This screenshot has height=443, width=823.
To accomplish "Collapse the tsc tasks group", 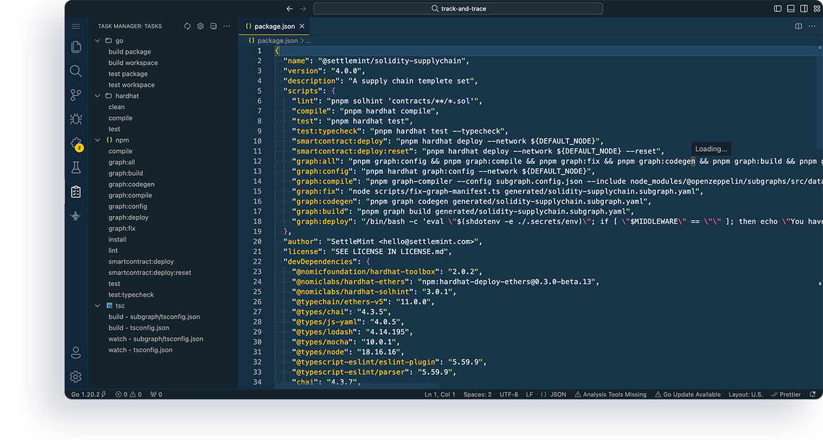I will (97, 306).
